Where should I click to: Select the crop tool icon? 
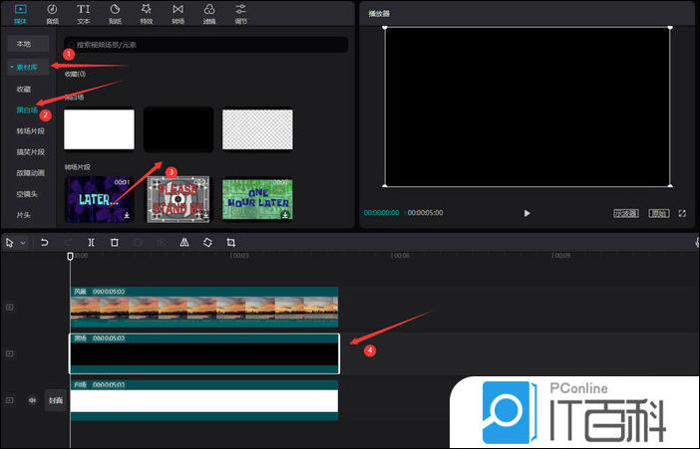(x=230, y=242)
